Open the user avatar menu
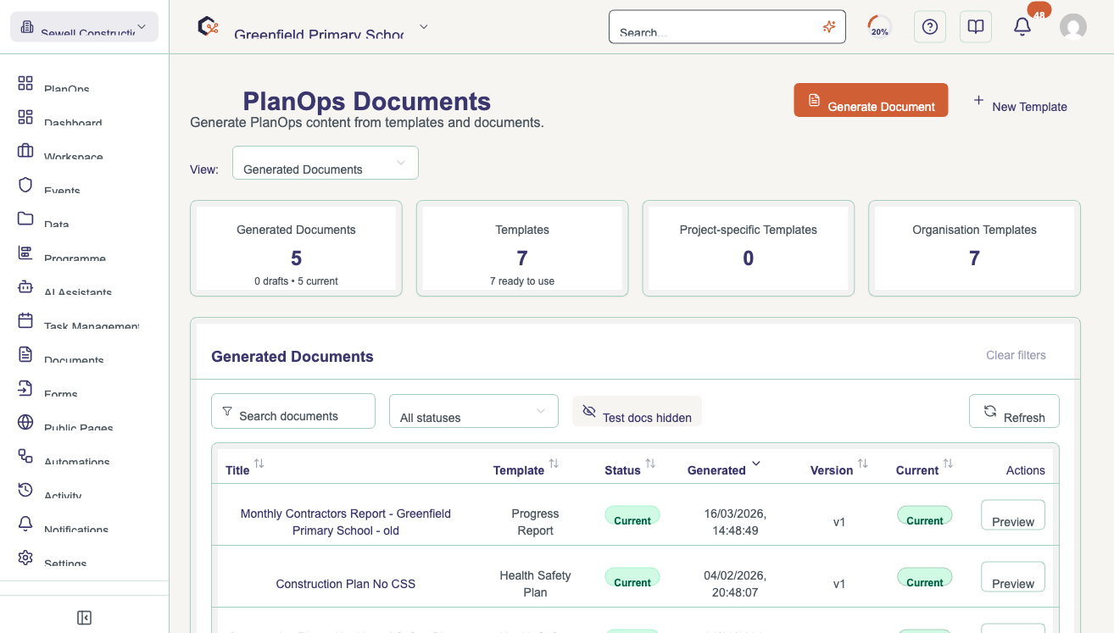1114x633 pixels. pos(1073,27)
